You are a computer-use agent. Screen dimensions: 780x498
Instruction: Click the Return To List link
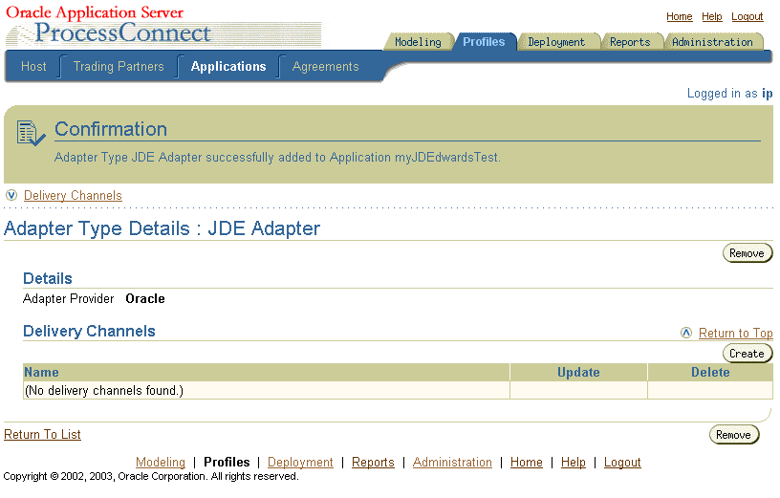coord(42,434)
